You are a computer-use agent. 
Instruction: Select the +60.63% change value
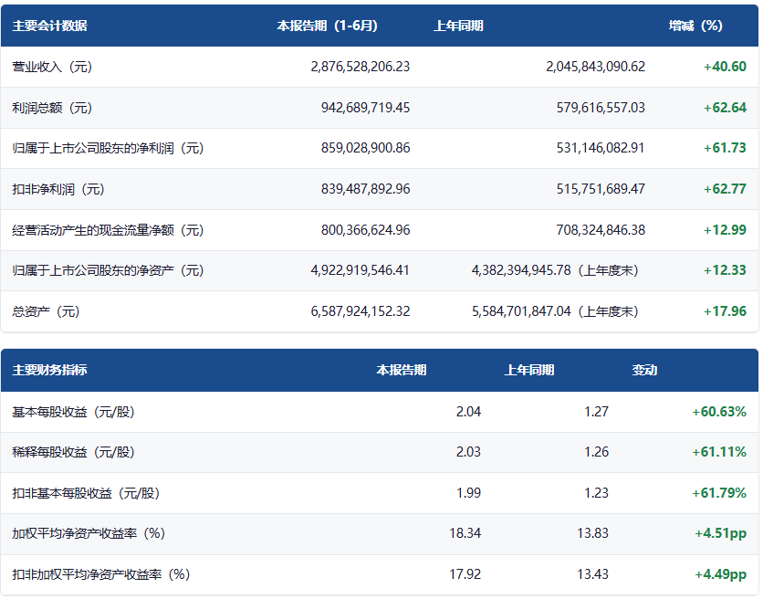718,412
